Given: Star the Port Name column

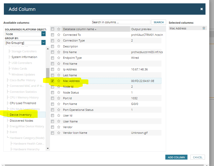Looking at the screenshot, I should [59, 104].
